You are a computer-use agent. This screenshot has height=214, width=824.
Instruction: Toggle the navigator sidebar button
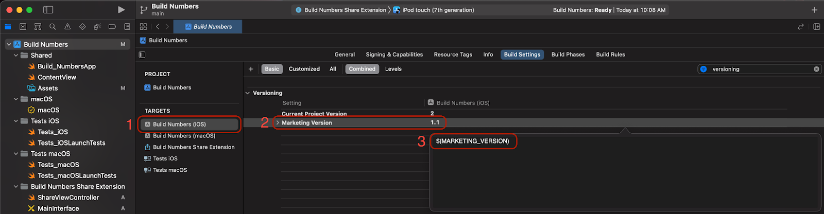click(48, 10)
